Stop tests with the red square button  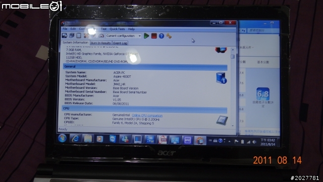(x=154, y=36)
